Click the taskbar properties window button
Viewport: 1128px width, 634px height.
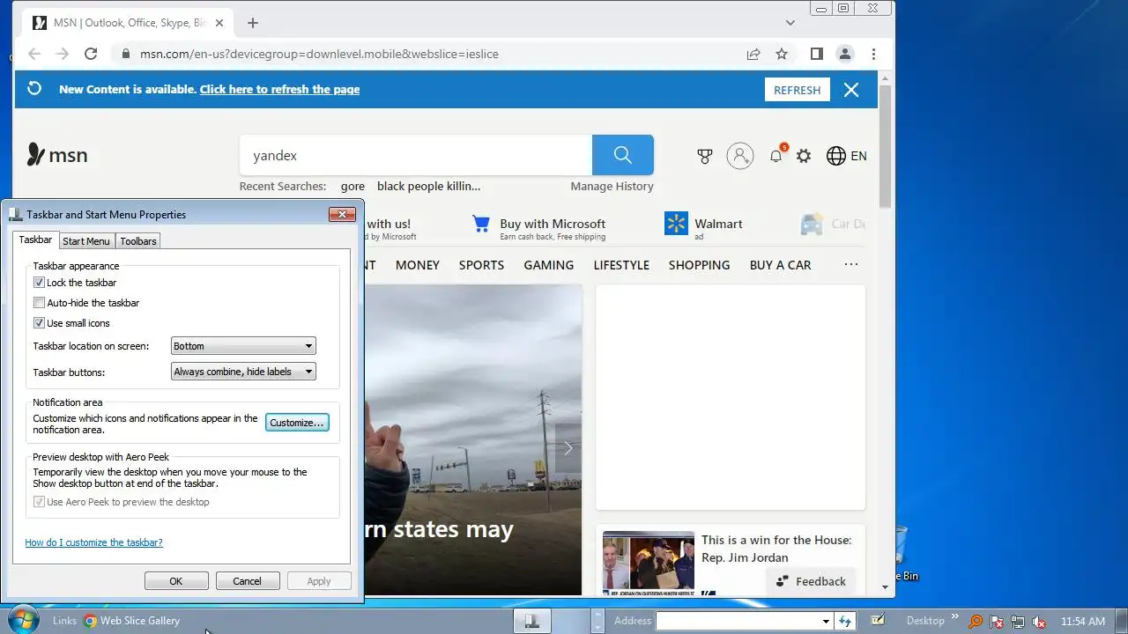[531, 621]
